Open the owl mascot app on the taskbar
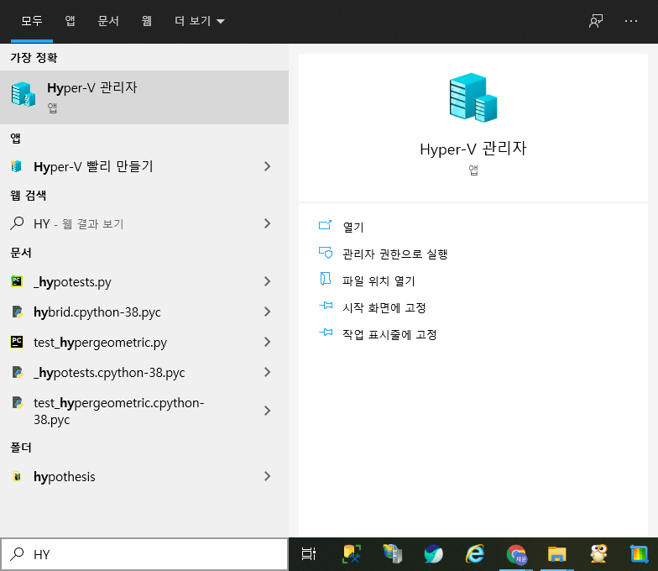658x571 pixels. (598, 553)
